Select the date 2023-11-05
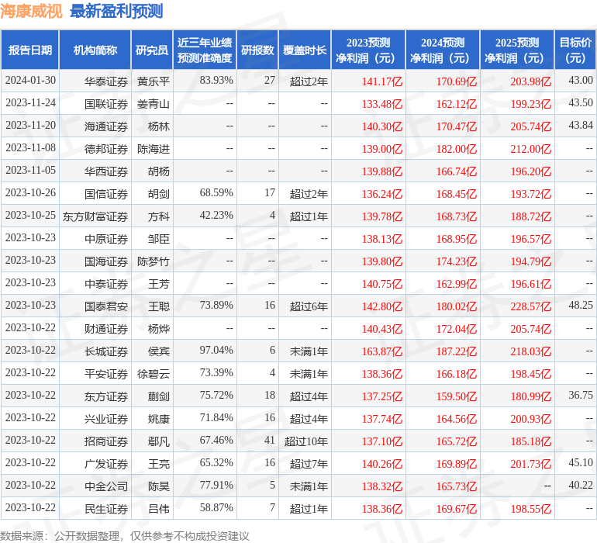597x543 pixels. tap(30, 171)
